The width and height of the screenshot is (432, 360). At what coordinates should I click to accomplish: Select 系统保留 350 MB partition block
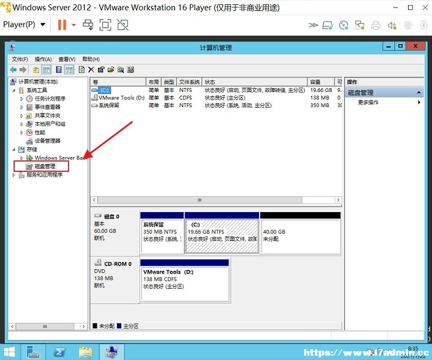click(162, 233)
